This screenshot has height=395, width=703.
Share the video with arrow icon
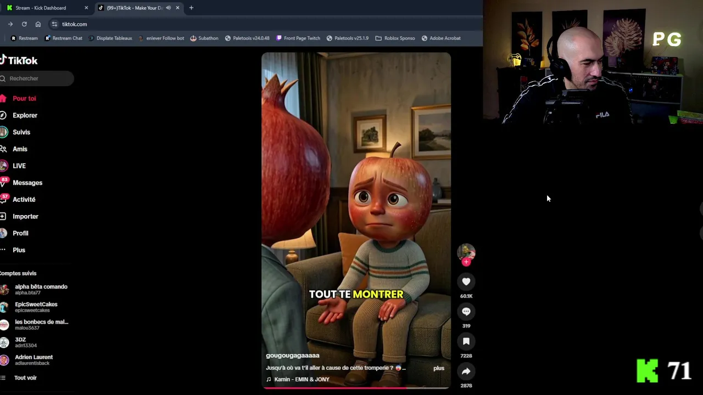click(x=466, y=371)
